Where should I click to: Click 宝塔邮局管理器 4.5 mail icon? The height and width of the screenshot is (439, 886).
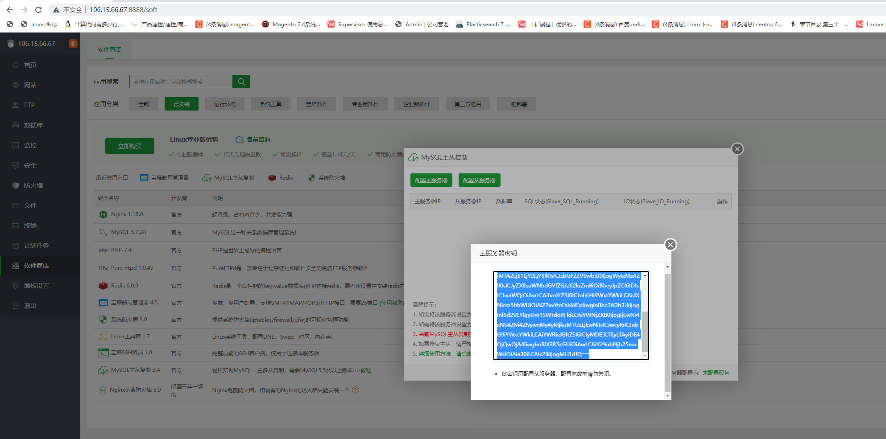pos(103,303)
